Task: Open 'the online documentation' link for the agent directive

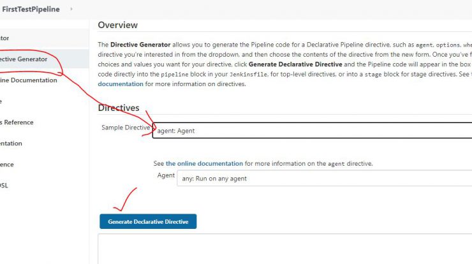Action: [x=204, y=163]
